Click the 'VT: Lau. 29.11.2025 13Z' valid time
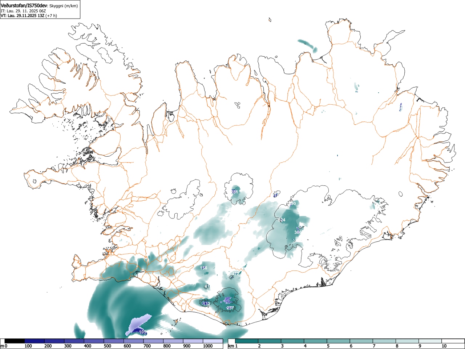Image resolution: width=465 pixels, height=349 pixels. click(23, 16)
